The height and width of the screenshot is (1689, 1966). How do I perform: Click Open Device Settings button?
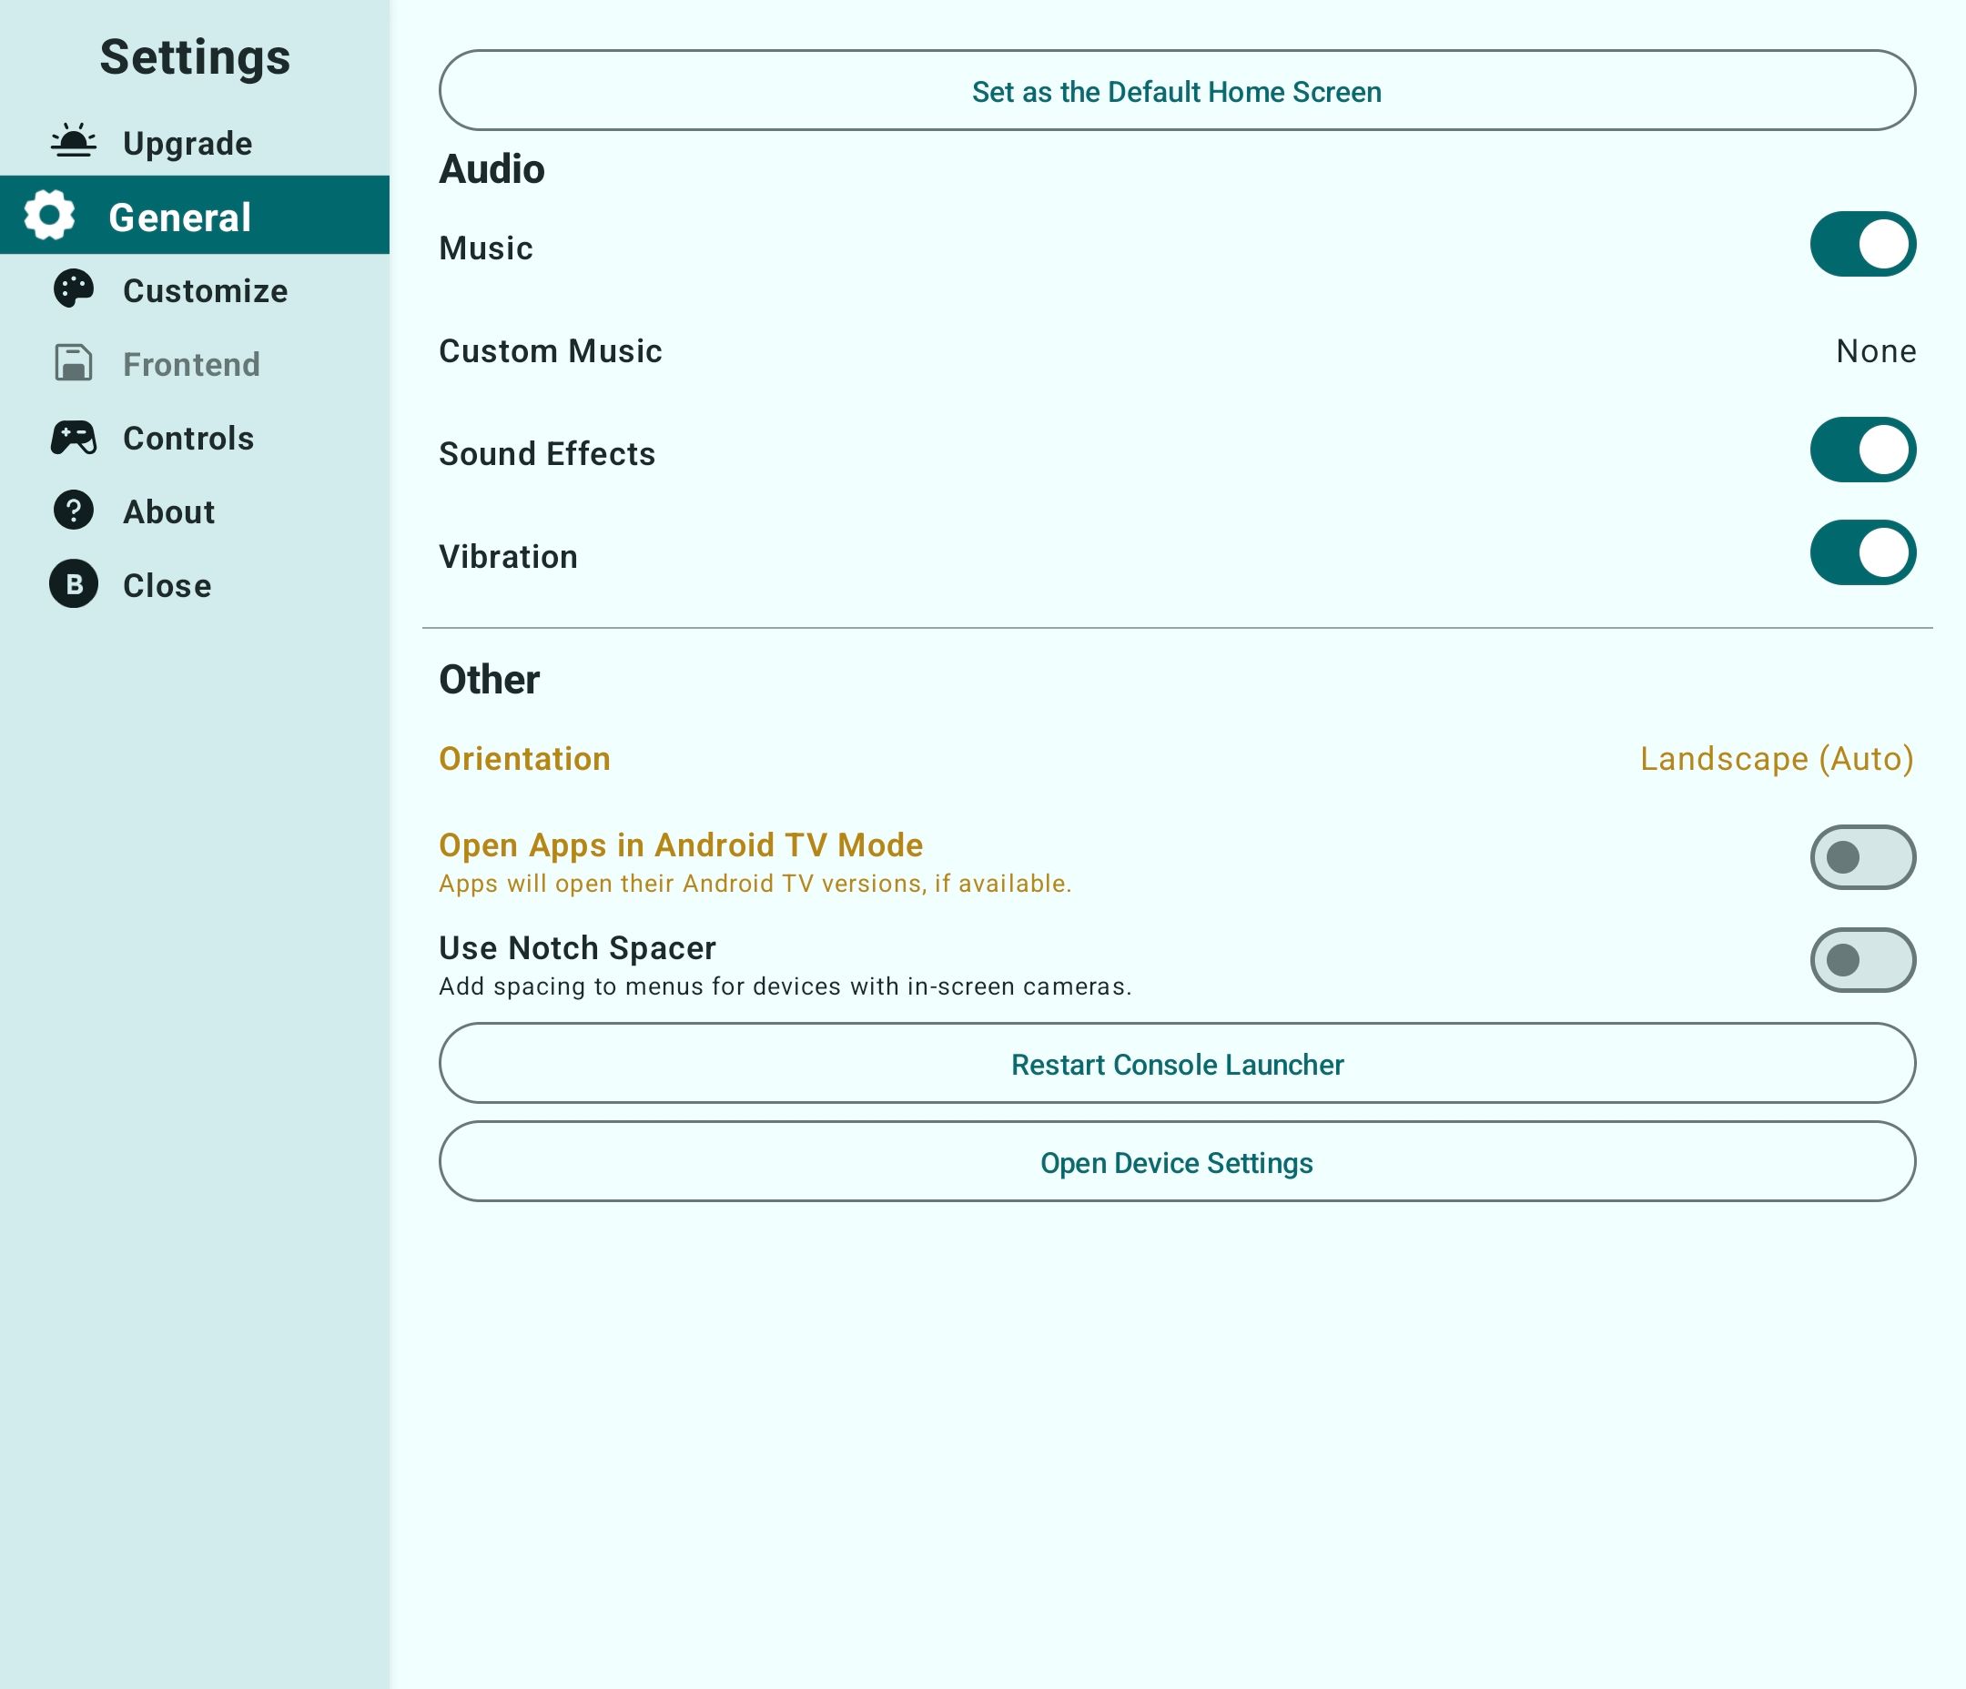(1177, 1161)
